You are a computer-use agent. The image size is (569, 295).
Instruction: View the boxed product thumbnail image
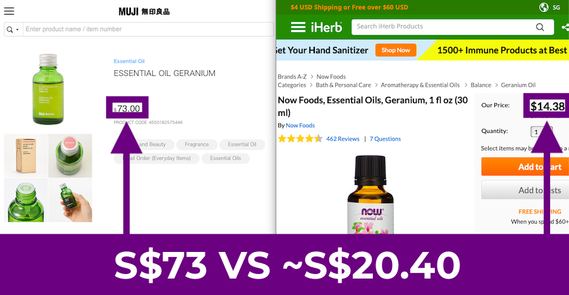pyautogui.click(x=26, y=156)
